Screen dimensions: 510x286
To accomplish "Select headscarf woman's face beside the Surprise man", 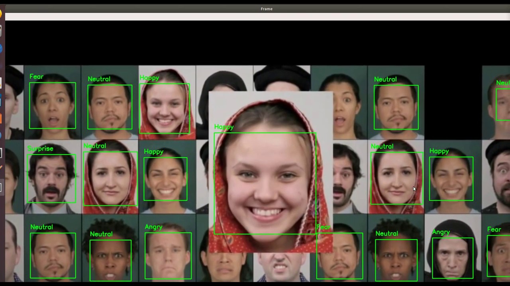I will (110, 178).
